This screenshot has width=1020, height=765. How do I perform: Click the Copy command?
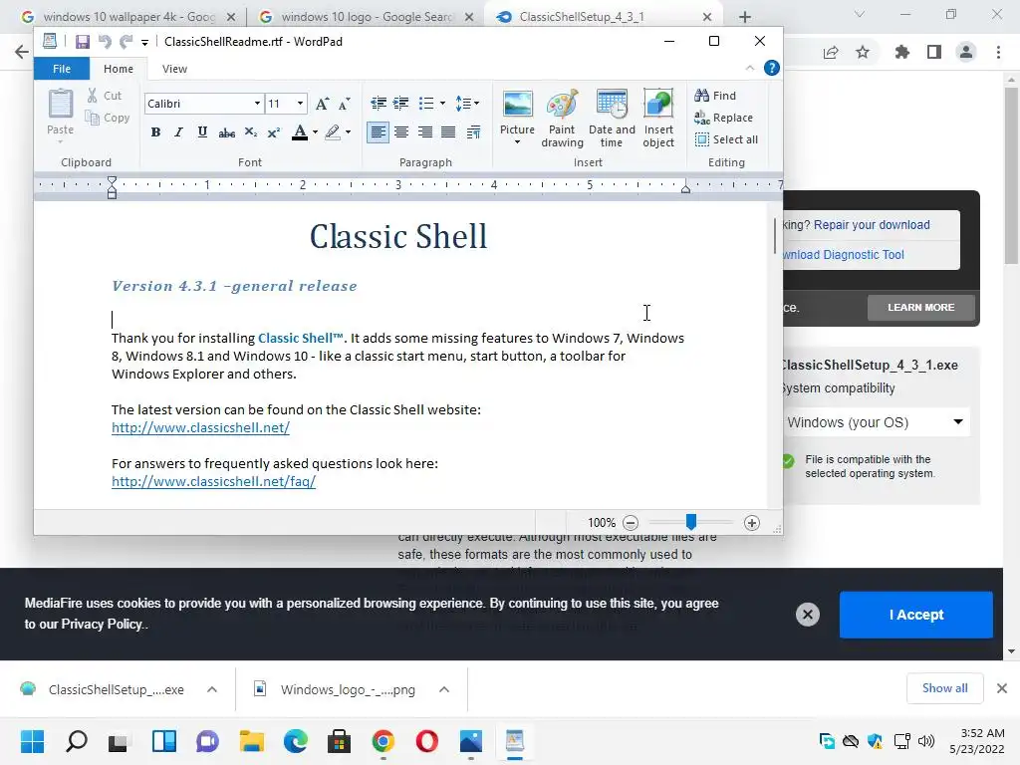[x=108, y=118]
